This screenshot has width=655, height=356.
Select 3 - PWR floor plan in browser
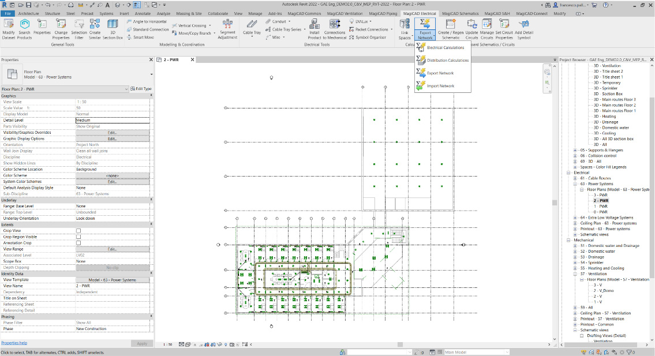(601, 195)
